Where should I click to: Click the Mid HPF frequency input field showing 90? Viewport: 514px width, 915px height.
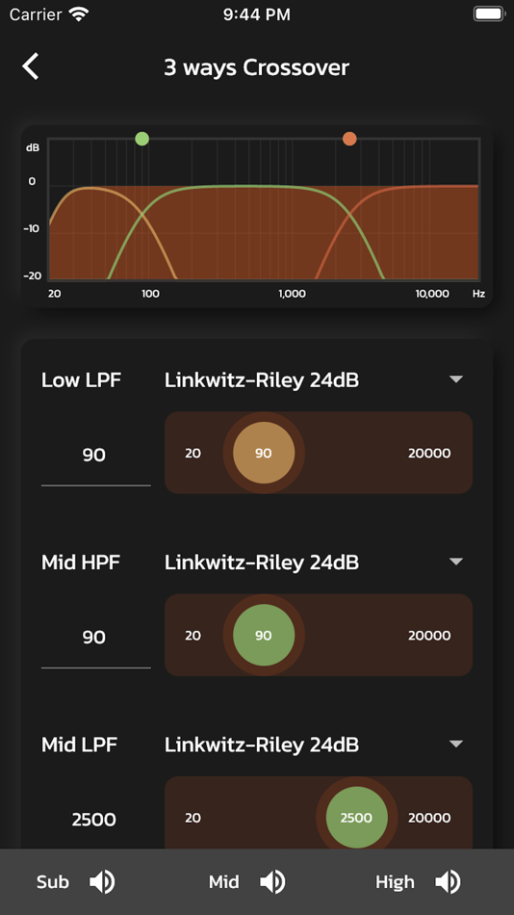pyautogui.click(x=95, y=638)
